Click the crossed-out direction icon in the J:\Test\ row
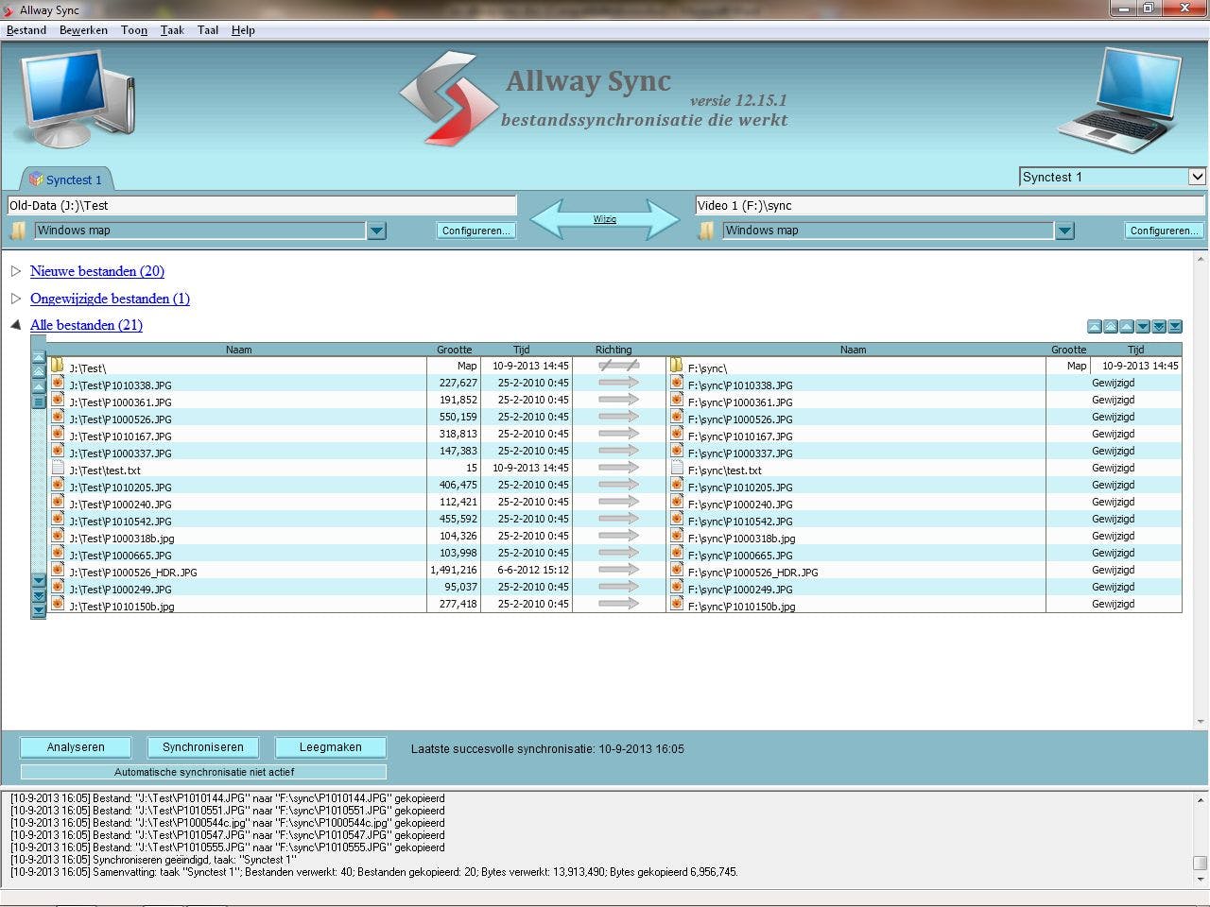 coord(619,366)
